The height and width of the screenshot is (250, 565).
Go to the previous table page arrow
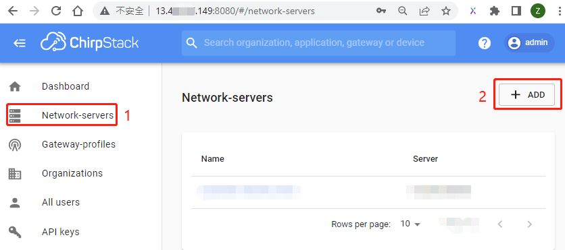tap(500, 224)
